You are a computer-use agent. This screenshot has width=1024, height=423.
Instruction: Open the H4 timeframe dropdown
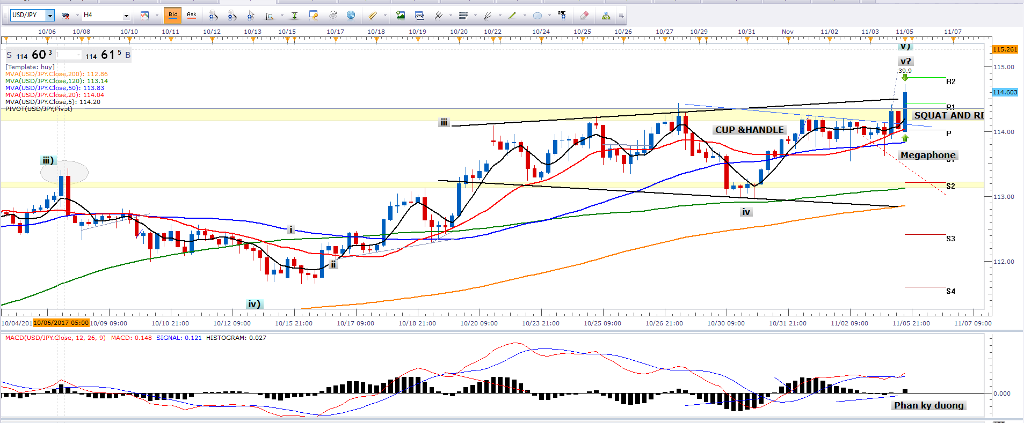click(x=126, y=16)
